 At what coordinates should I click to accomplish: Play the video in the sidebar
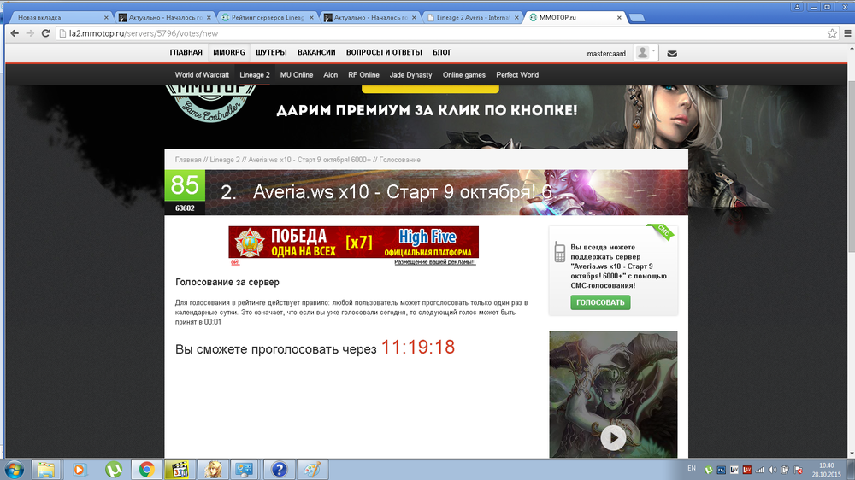click(x=613, y=437)
